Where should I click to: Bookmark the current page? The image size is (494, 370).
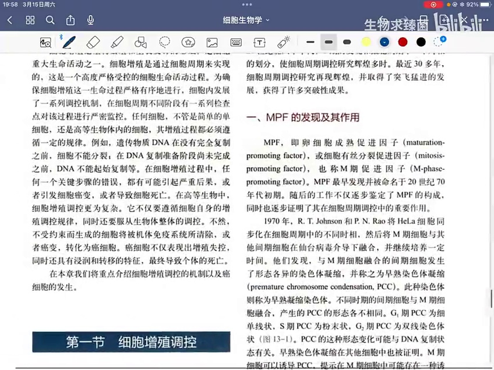click(x=424, y=20)
